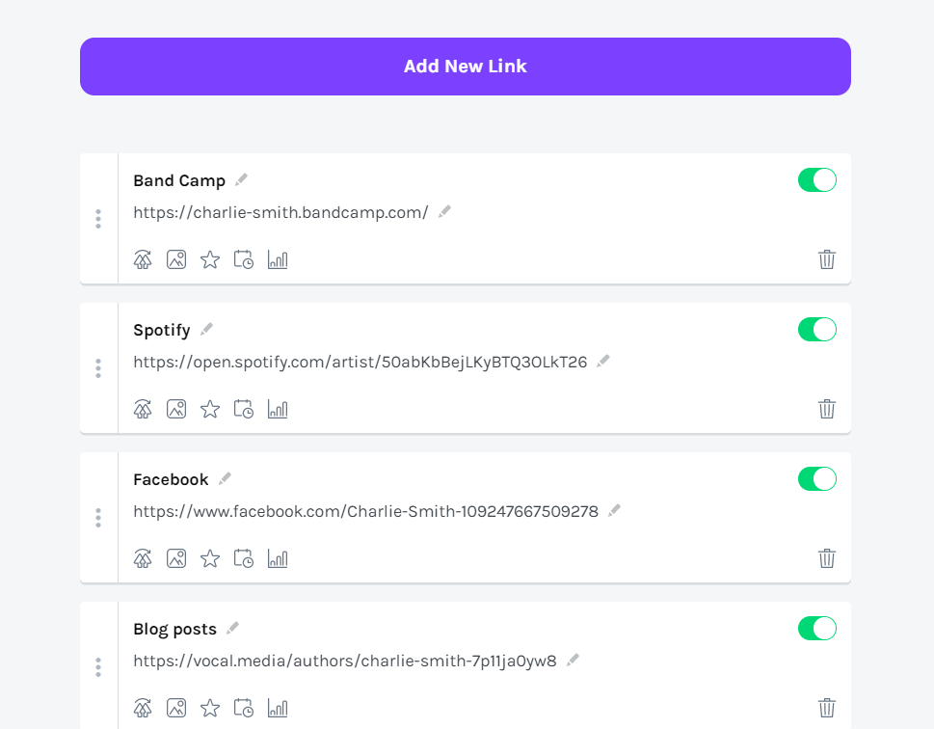
Task: Edit the Blog posts title pencil icon
Action: tap(233, 629)
